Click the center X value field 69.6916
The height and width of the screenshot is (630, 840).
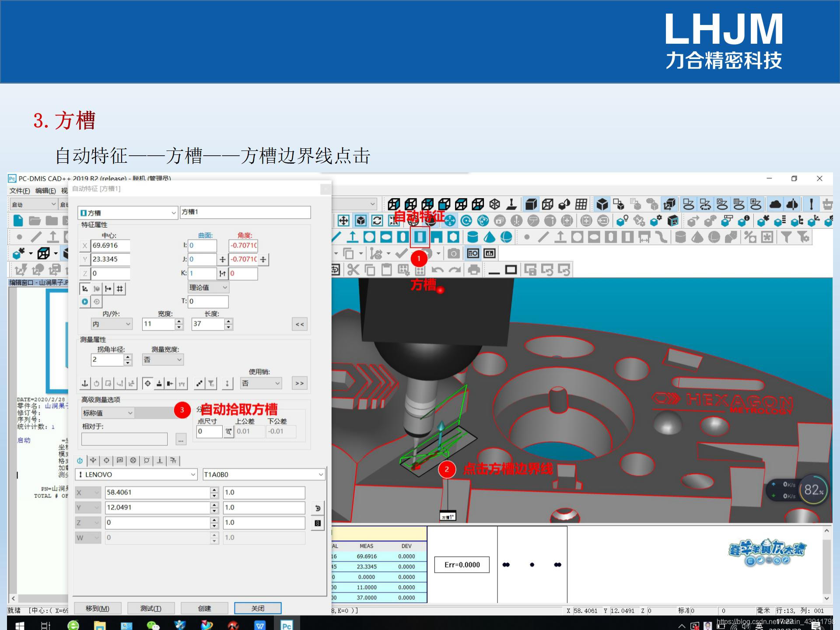(110, 245)
